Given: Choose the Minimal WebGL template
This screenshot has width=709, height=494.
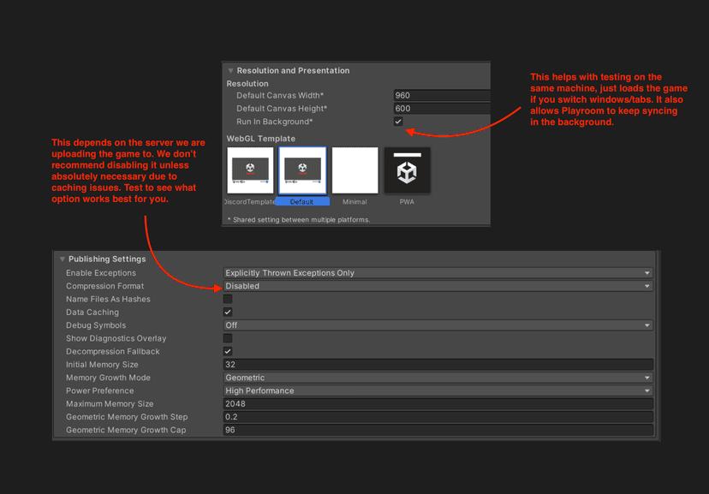Looking at the screenshot, I should [354, 170].
